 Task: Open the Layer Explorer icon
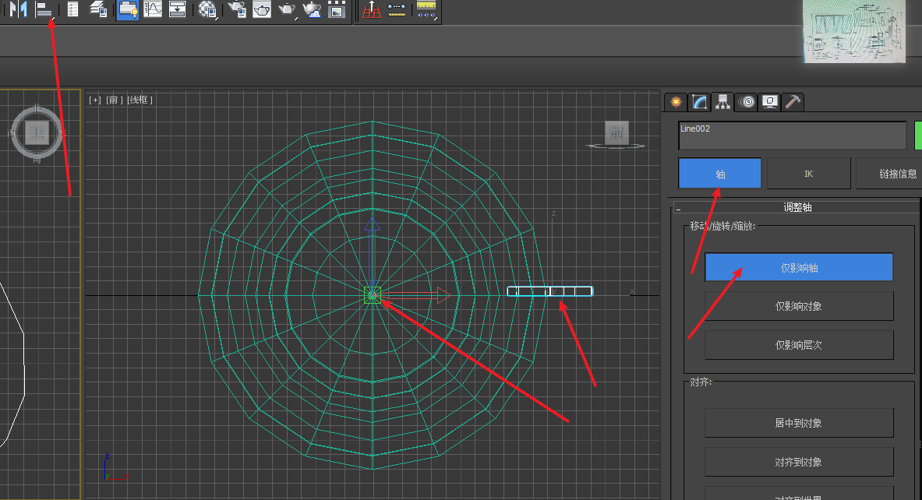point(97,9)
